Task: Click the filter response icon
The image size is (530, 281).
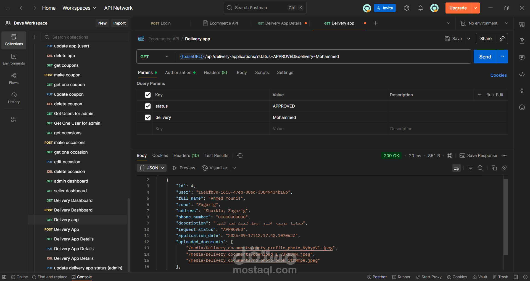Action: (471, 168)
